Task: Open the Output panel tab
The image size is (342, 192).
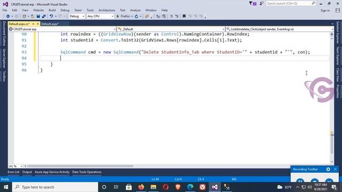Action: pos(27,172)
